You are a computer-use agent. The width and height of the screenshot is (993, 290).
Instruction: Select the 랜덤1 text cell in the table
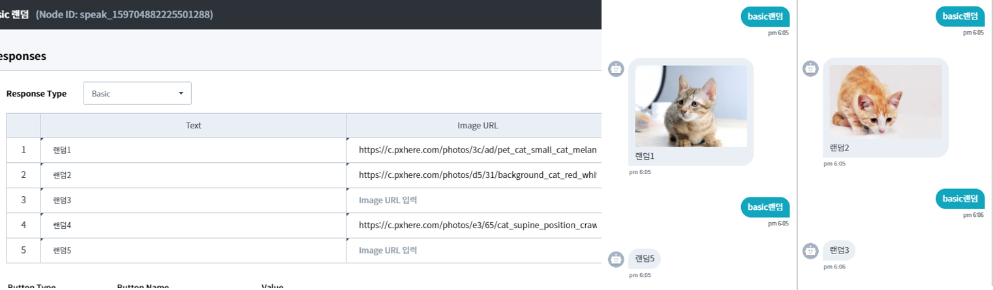click(193, 151)
